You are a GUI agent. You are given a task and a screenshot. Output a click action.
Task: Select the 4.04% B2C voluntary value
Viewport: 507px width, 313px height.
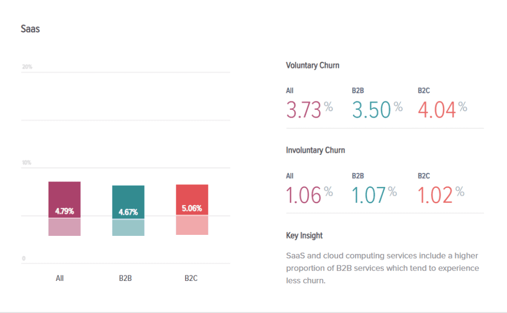click(442, 109)
